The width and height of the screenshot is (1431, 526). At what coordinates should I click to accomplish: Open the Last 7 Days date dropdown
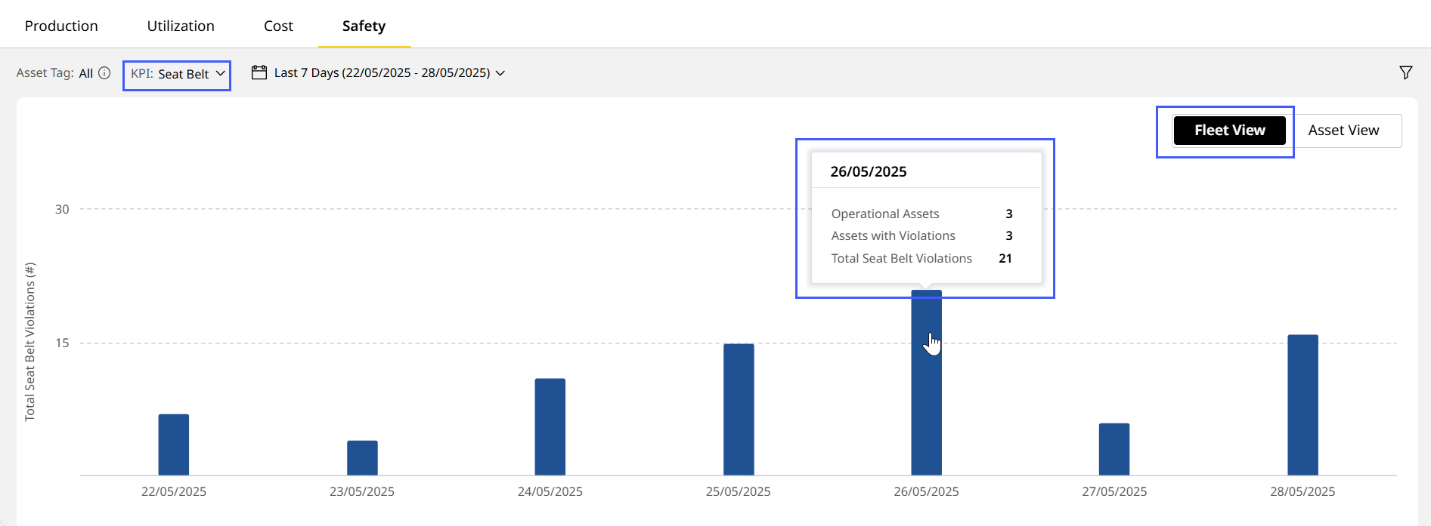point(382,72)
